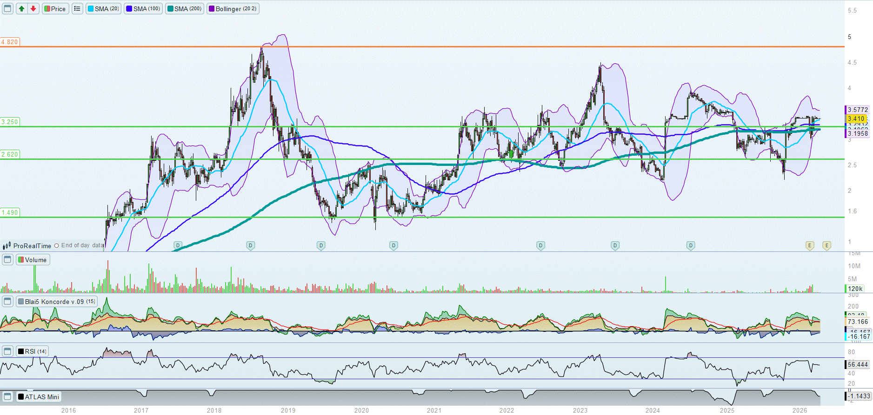Click the Koncorde panel window icon
Screen dimensions: 873x415
click(7, 301)
